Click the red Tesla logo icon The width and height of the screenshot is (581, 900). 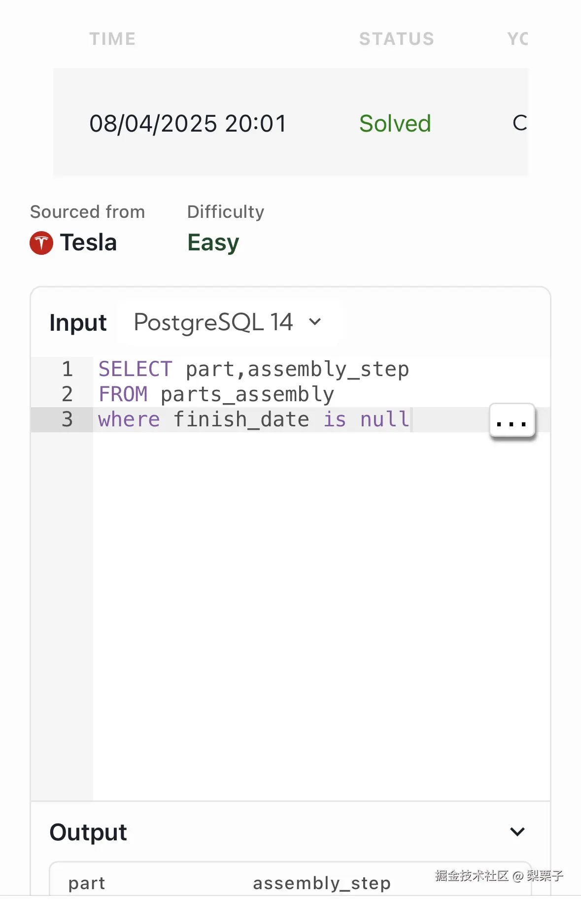pos(41,243)
